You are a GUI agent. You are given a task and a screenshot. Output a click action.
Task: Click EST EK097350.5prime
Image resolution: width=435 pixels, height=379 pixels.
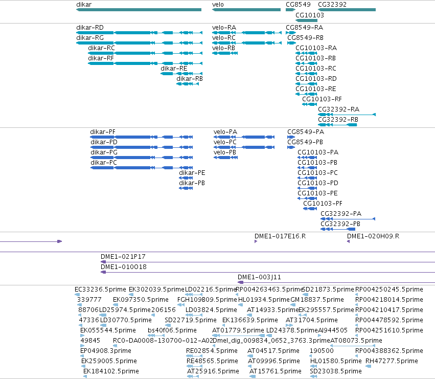click(x=116, y=305)
